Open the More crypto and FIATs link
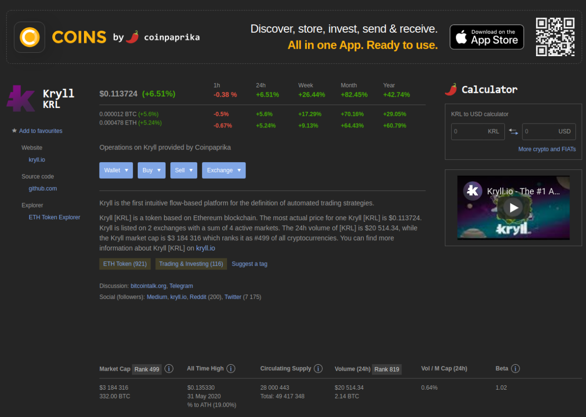 pyautogui.click(x=546, y=149)
